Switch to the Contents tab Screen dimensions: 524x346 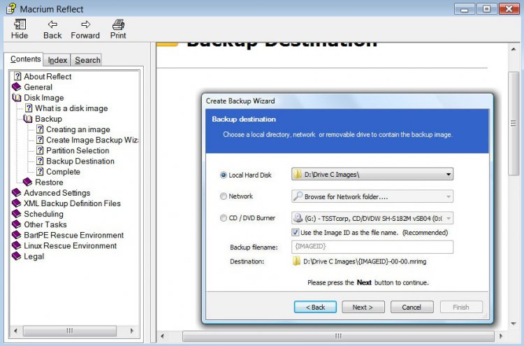click(25, 59)
